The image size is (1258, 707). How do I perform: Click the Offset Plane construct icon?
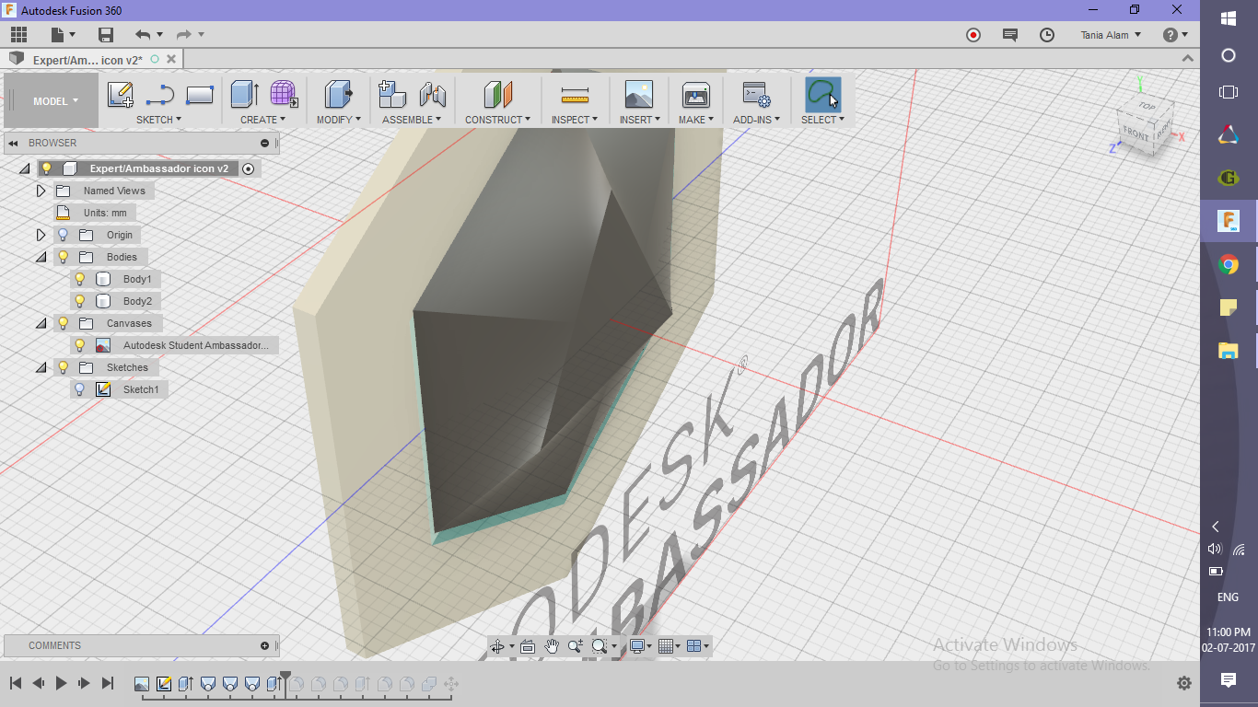pos(497,95)
